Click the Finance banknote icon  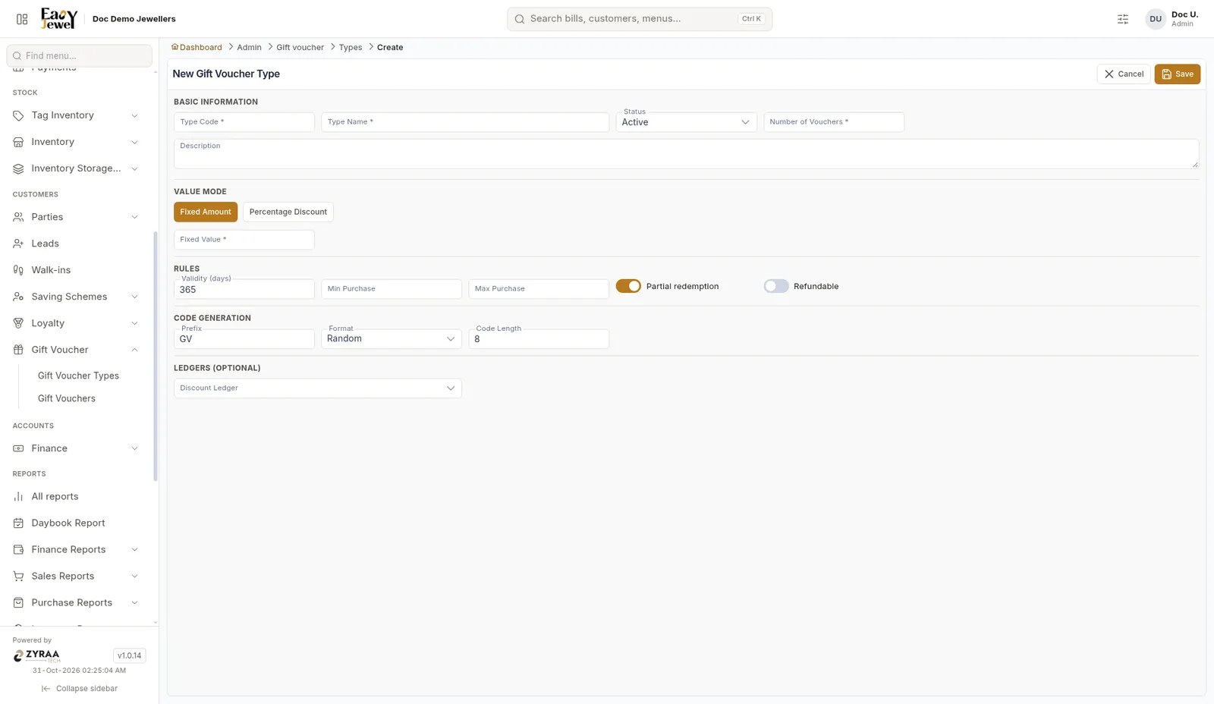pyautogui.click(x=18, y=448)
